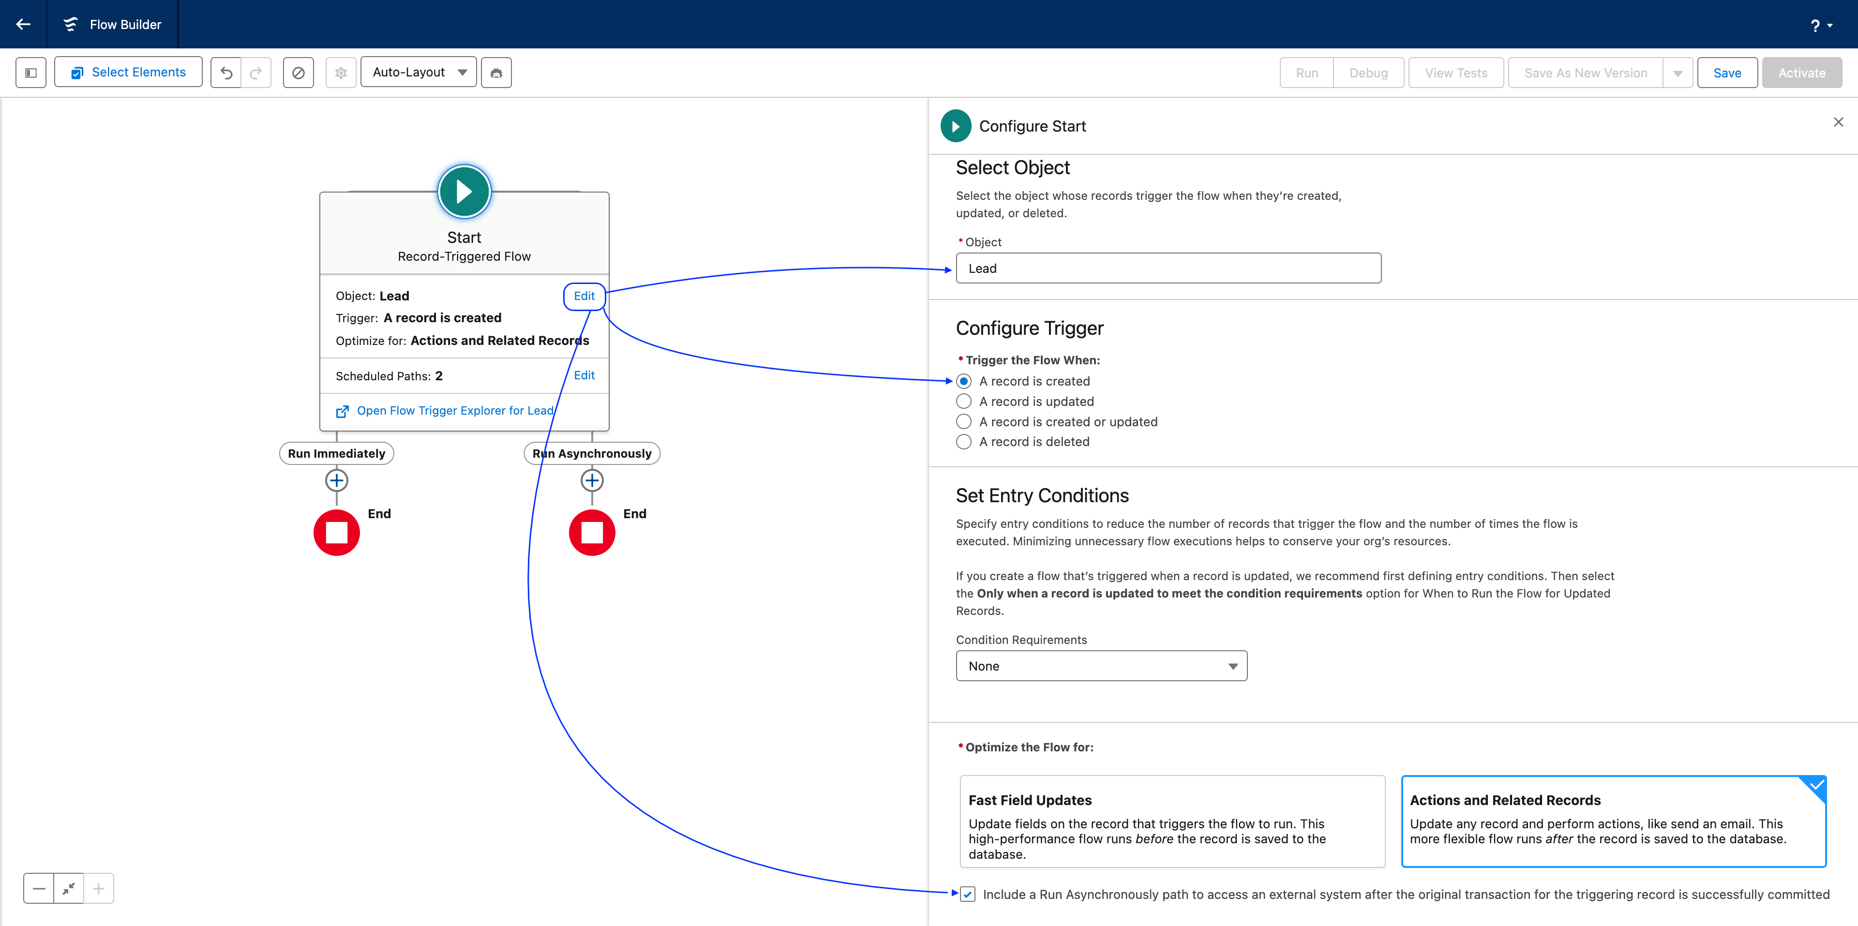Click the icon beside Auto-Layout dropdown

(496, 72)
